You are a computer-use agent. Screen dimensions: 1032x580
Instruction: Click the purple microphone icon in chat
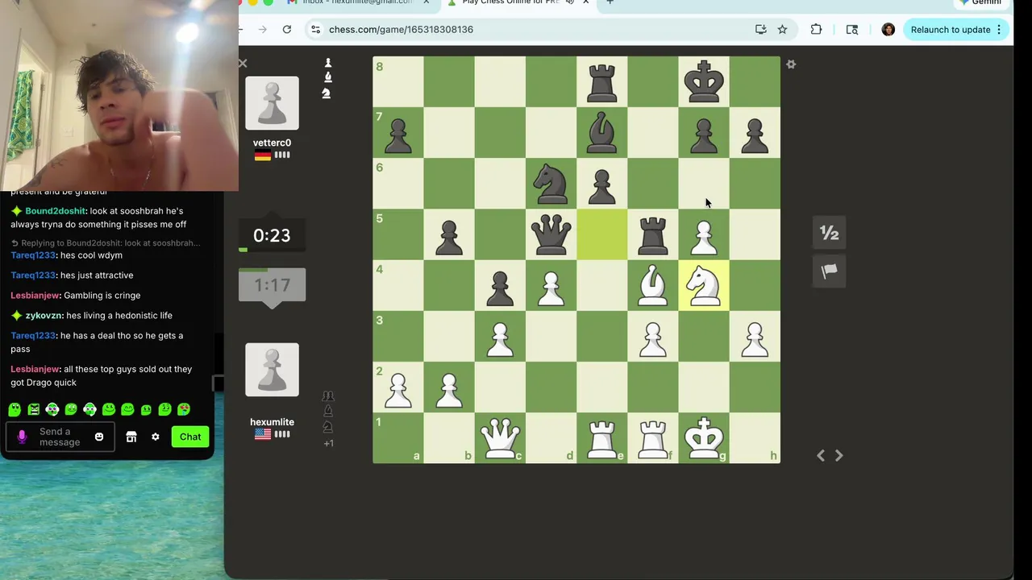point(22,437)
